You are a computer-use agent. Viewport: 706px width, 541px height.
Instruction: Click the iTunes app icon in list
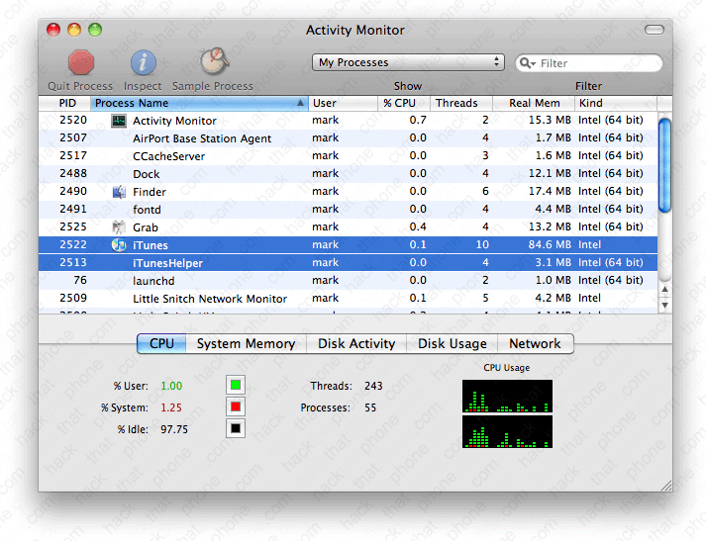(x=119, y=245)
